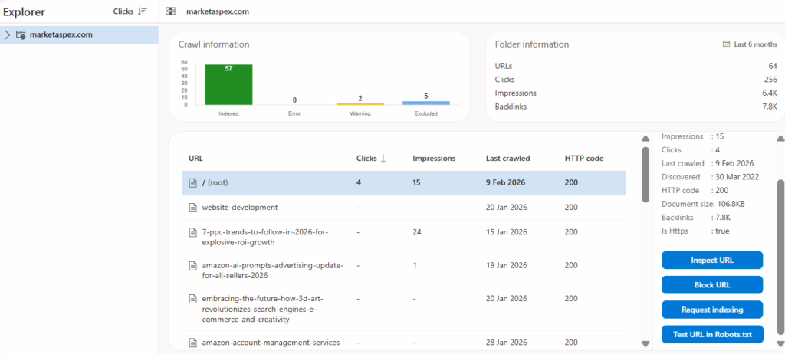Click document icon of 7-ppc-trends row
This screenshot has height=354, width=785.
click(x=192, y=232)
